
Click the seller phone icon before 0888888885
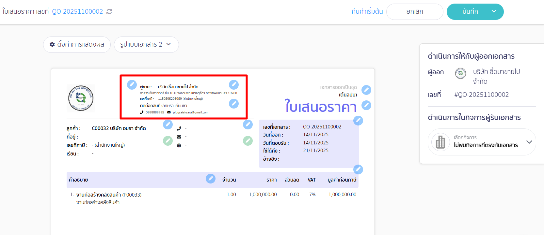(142, 112)
